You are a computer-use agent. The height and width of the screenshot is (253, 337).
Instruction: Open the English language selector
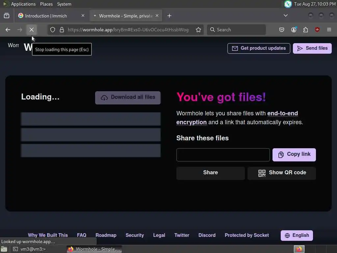[297, 235]
